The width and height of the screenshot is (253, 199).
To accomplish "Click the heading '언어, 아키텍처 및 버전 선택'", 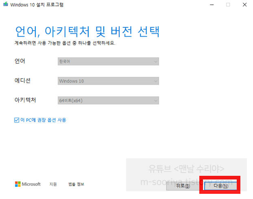I will [x=87, y=32].
